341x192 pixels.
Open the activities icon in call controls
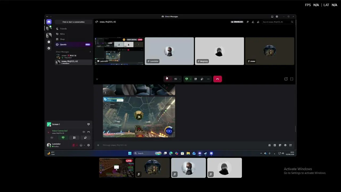click(x=196, y=79)
